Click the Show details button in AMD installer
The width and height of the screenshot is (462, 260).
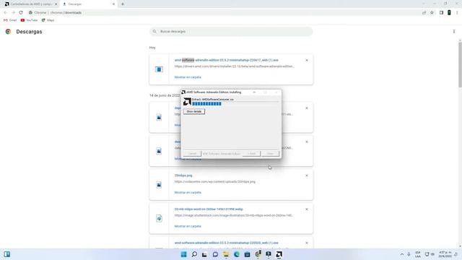194,111
